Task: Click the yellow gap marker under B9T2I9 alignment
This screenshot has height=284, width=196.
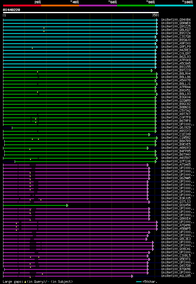Action: 37,72
